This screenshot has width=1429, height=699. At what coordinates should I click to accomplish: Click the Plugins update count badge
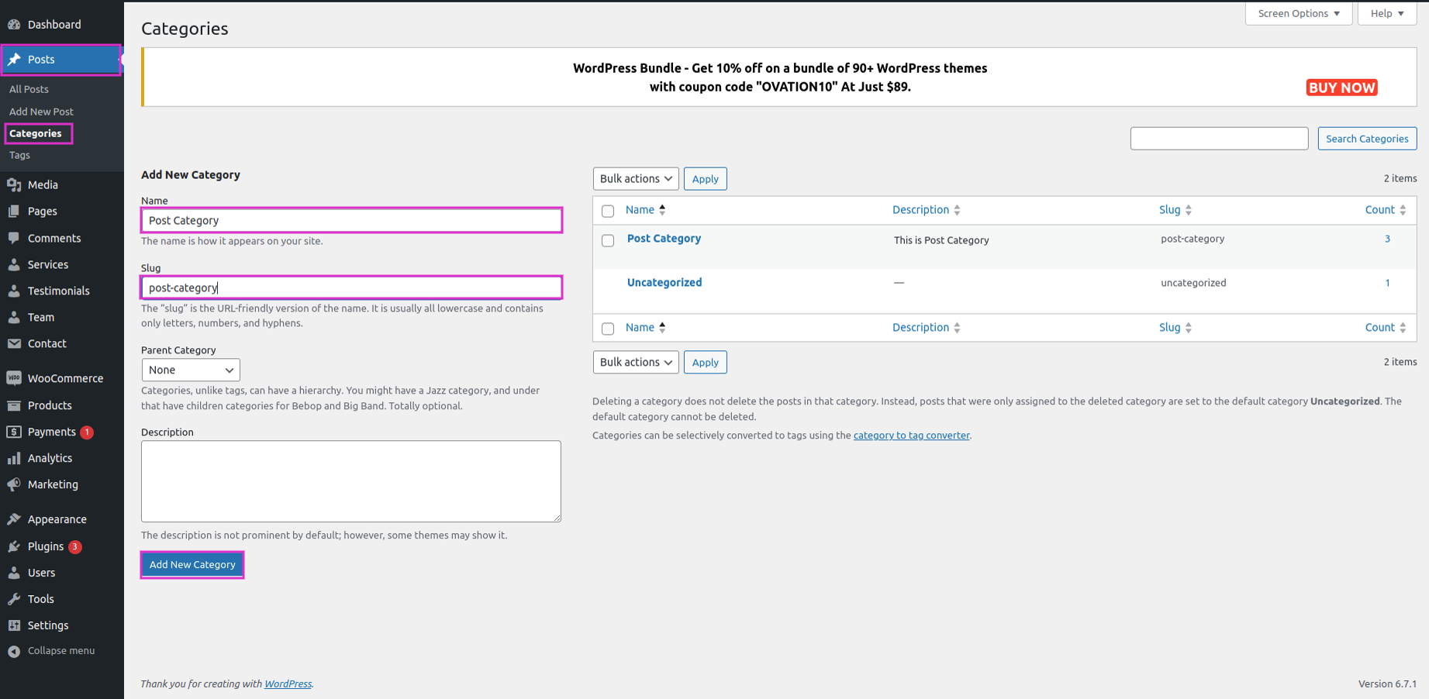75,547
